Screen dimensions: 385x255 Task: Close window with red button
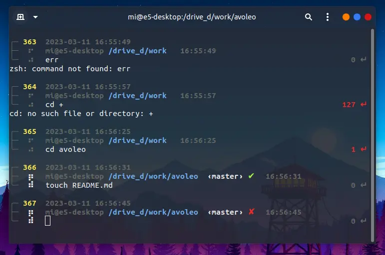[x=368, y=17]
